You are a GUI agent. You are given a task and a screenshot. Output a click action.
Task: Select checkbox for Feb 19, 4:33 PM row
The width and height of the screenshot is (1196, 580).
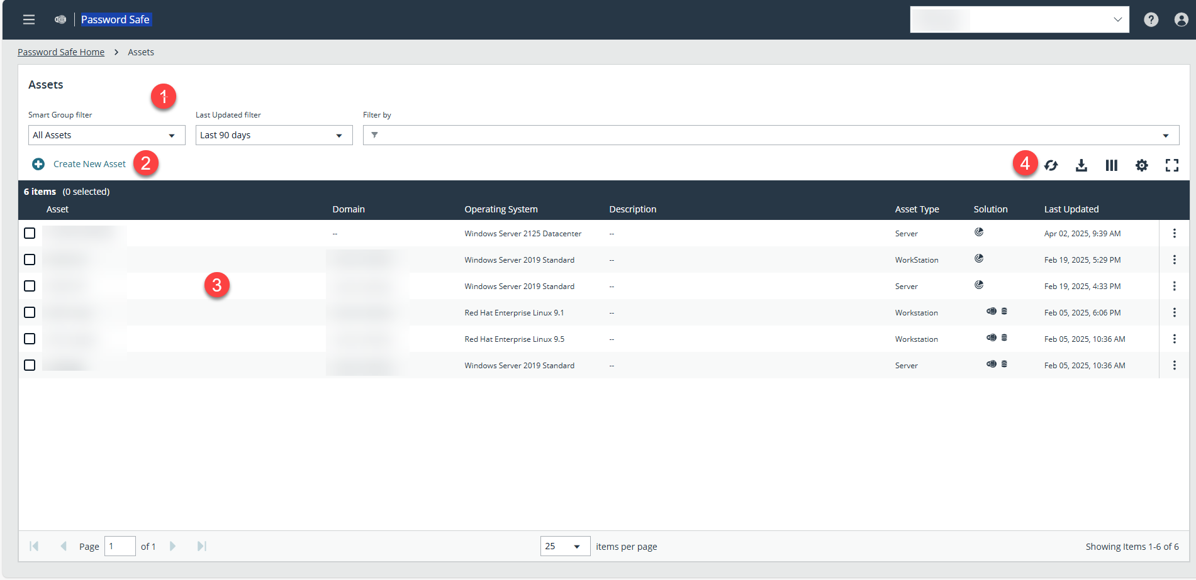tap(30, 286)
